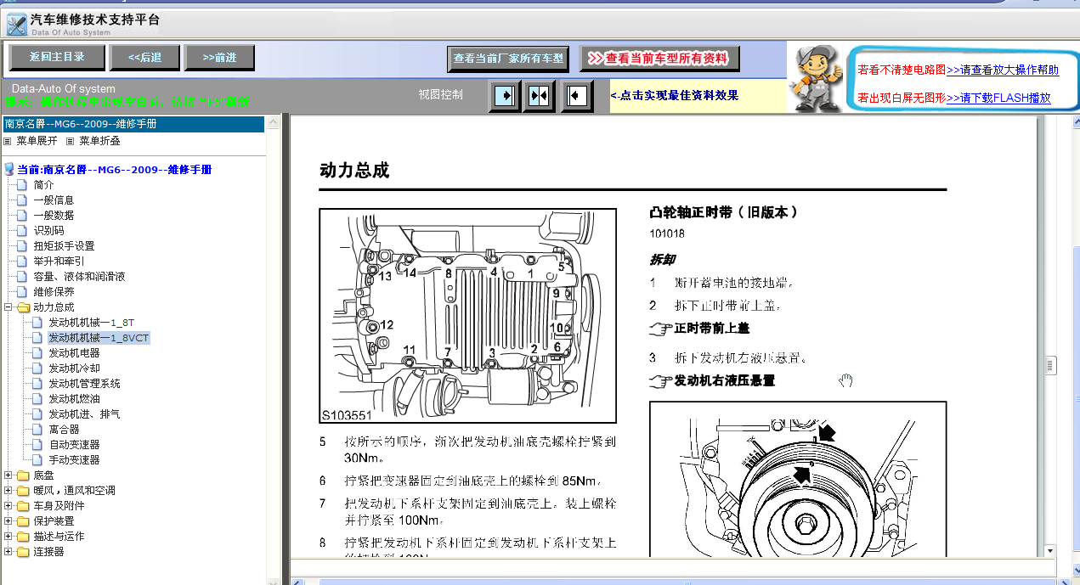Select 发动机机械一1_8VCT document
This screenshot has height=585, width=1080.
click(99, 338)
